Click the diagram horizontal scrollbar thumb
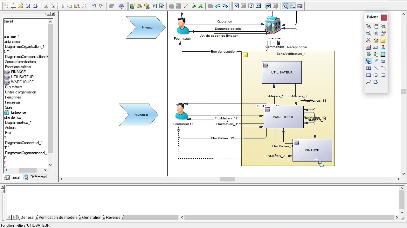407x228 pixels. pos(228,179)
